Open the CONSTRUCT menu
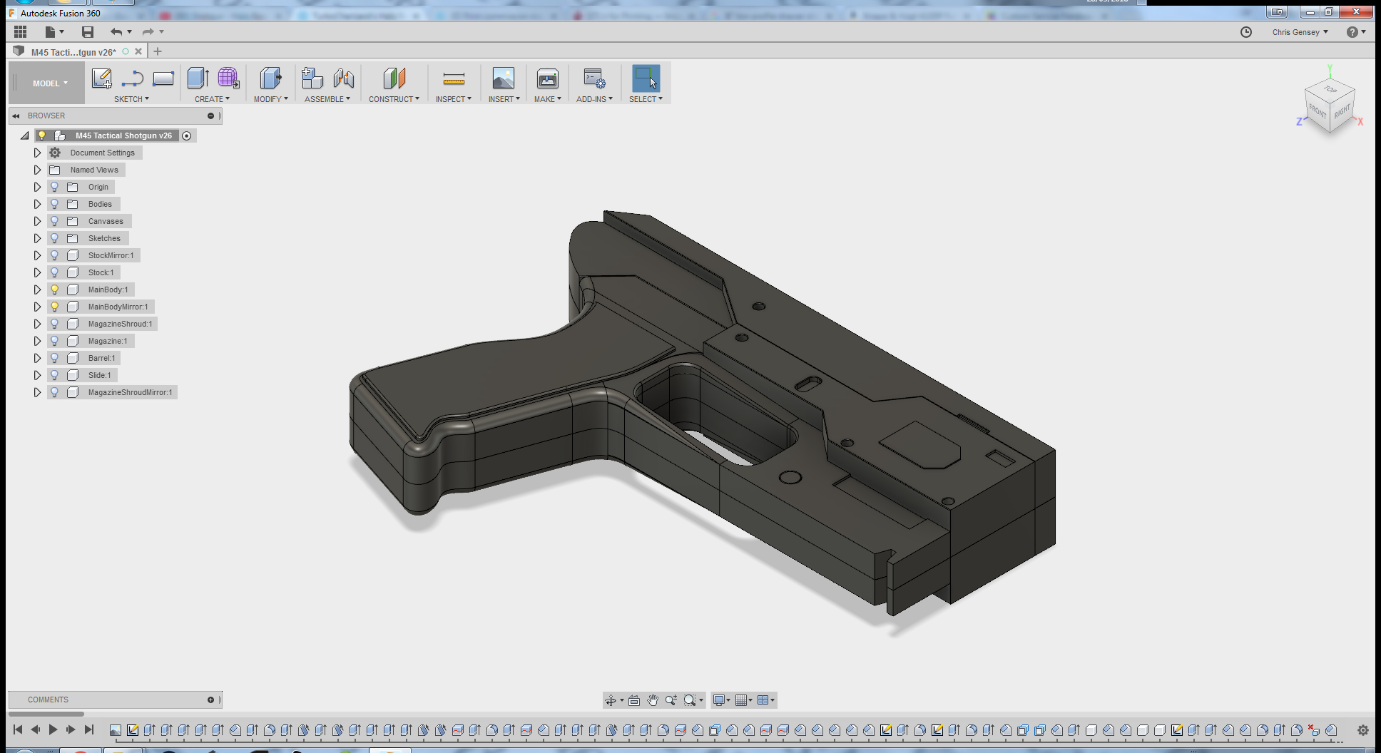Screen dimensions: 1381x753 point(394,99)
